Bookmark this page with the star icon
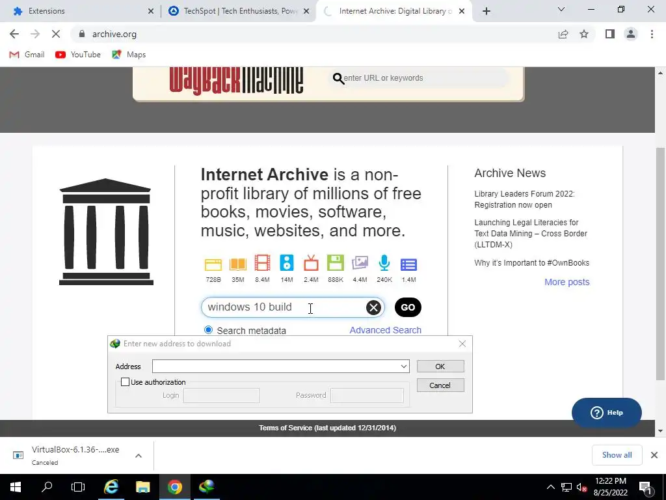 (584, 34)
